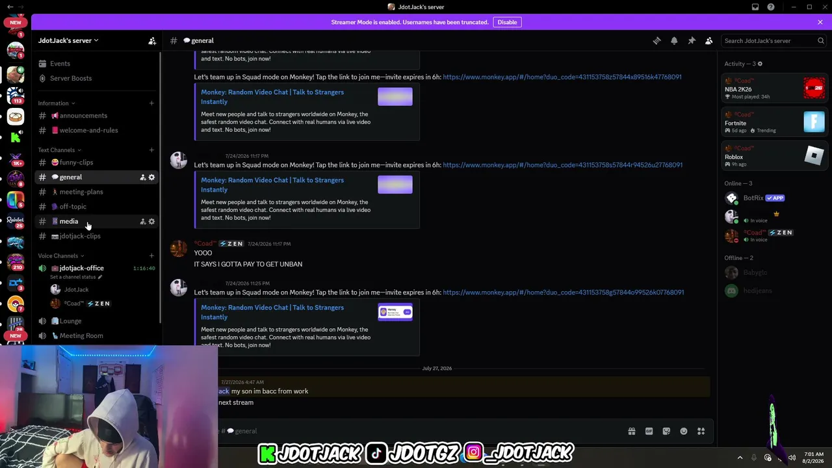
Task: Edit the media channel settings
Action: 151,222
